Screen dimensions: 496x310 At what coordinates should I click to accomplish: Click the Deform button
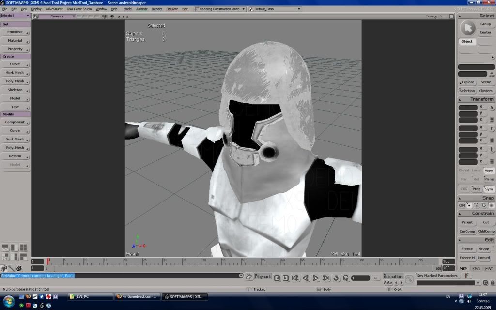[15, 156]
